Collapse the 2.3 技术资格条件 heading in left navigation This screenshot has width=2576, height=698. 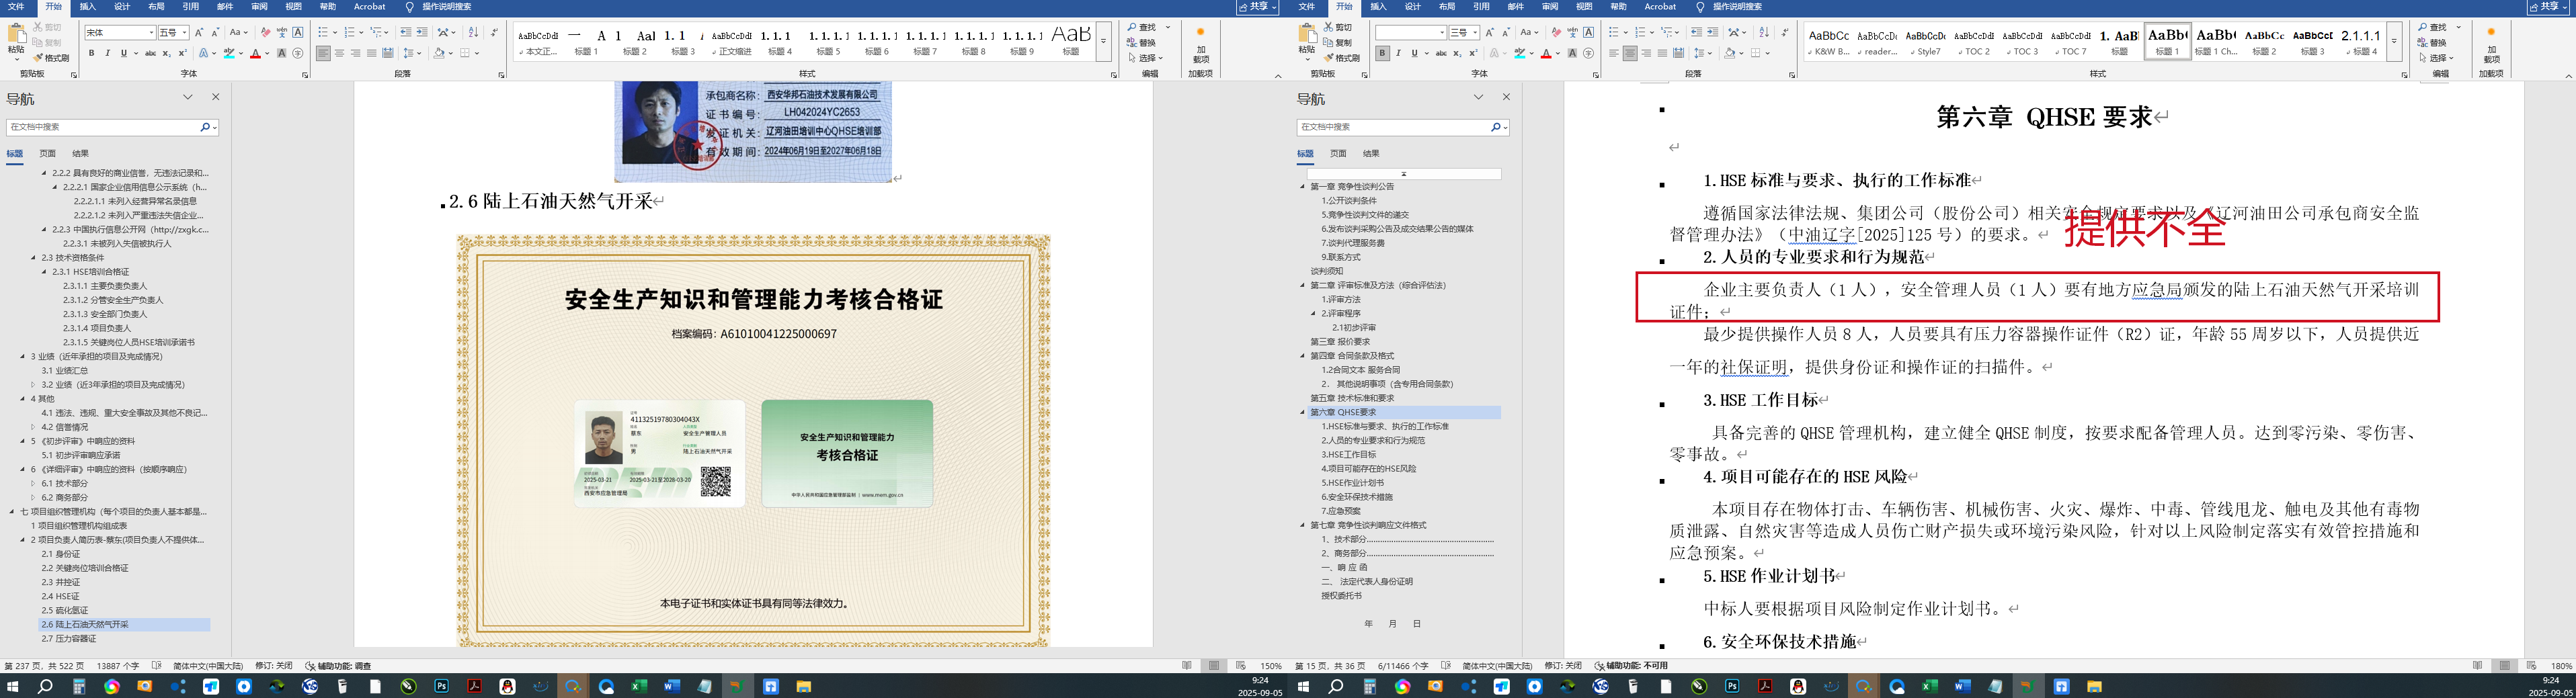click(33, 257)
